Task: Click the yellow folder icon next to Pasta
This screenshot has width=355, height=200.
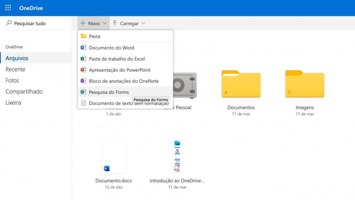Action: pos(84,36)
